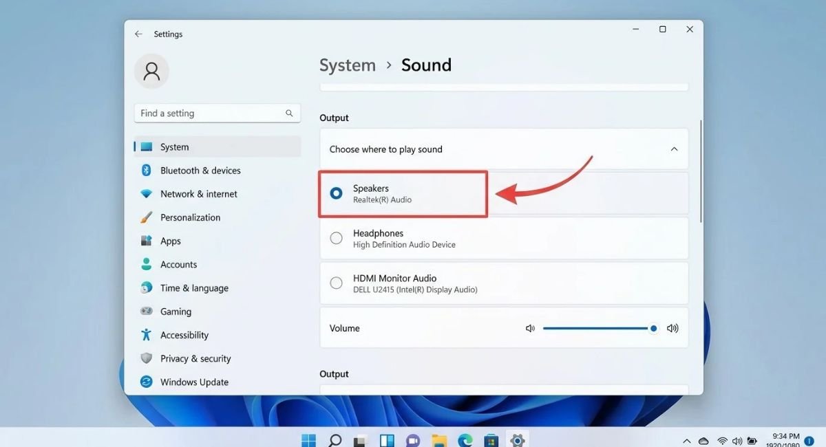Collapse Choose where to play sound
826x447 pixels.
pos(674,149)
